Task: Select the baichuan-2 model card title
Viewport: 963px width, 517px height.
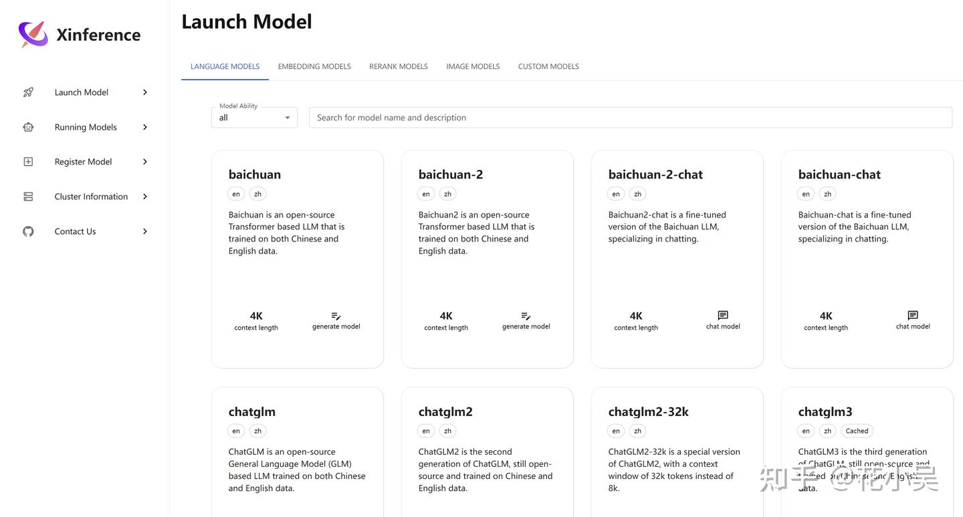Action: coord(451,175)
